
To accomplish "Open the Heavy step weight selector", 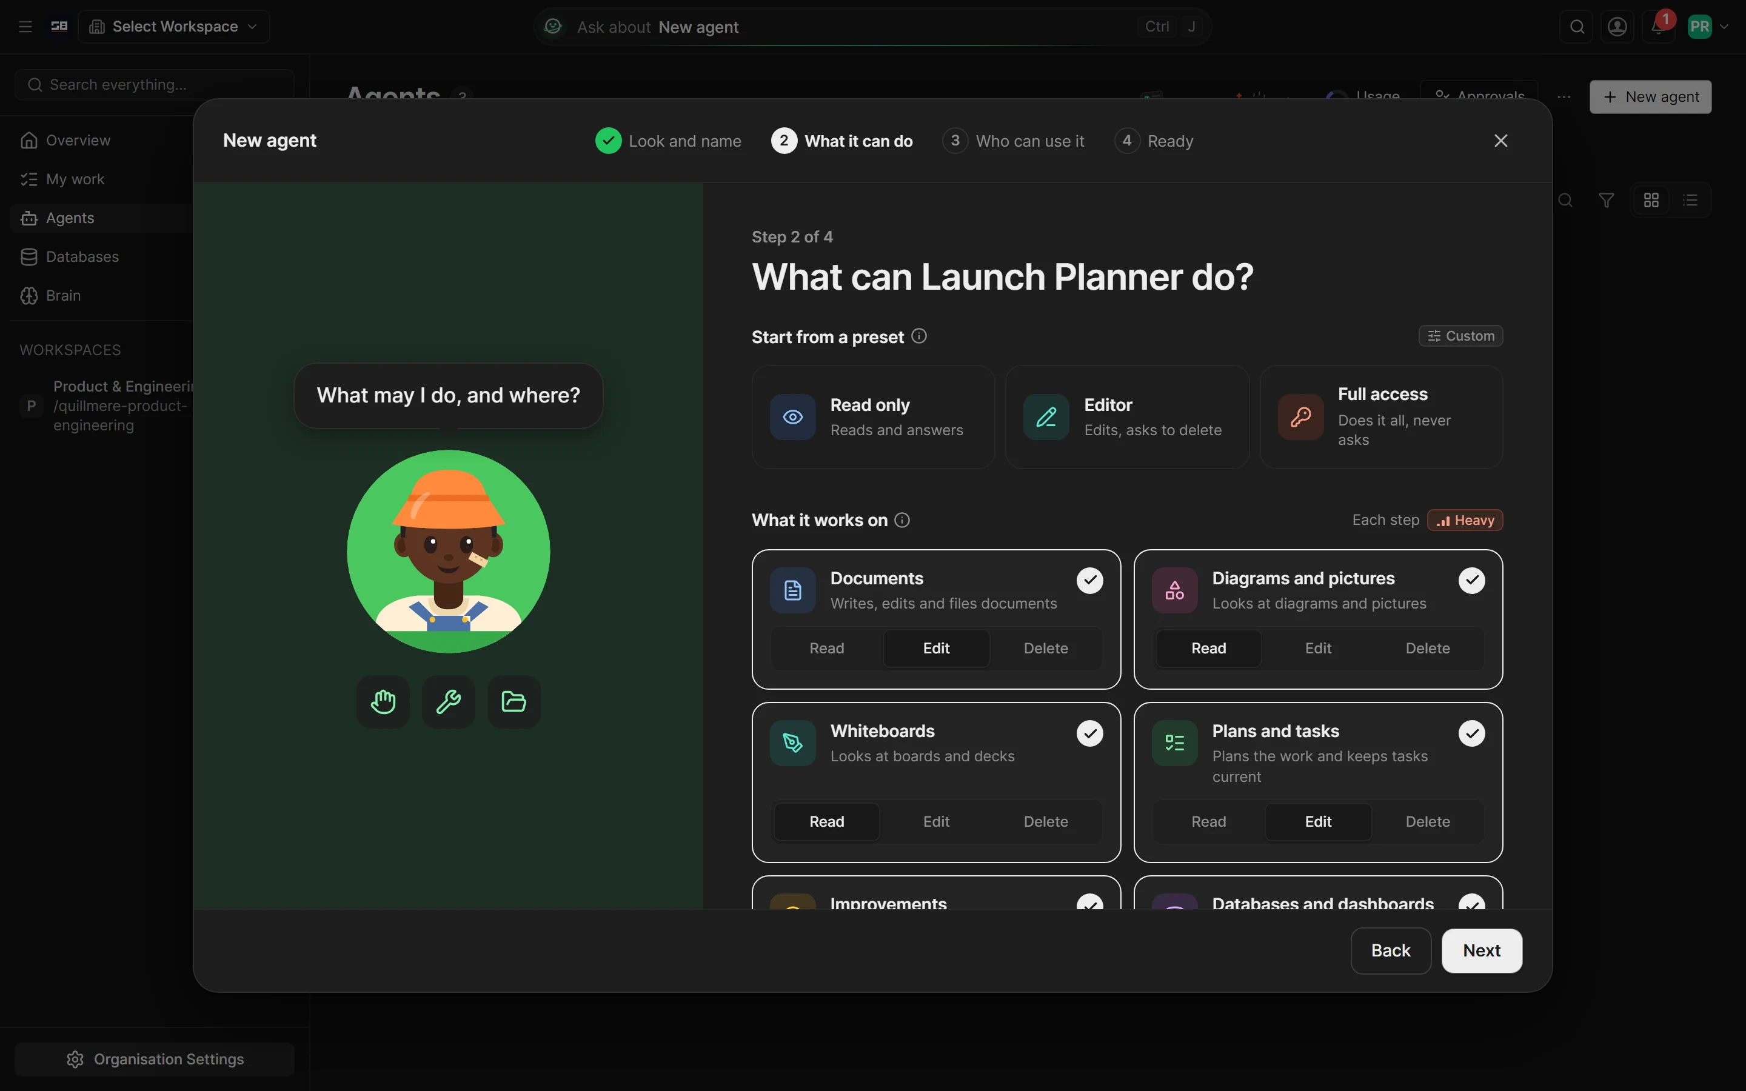I will coord(1465,520).
